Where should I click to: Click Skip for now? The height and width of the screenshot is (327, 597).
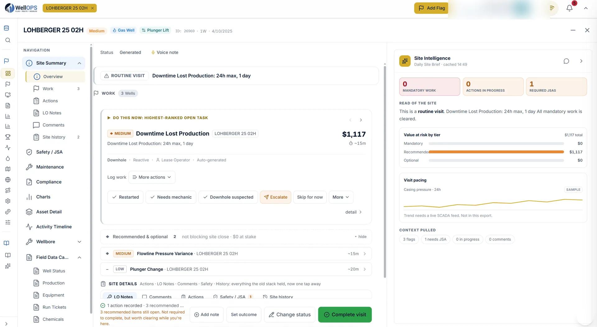[x=310, y=197]
